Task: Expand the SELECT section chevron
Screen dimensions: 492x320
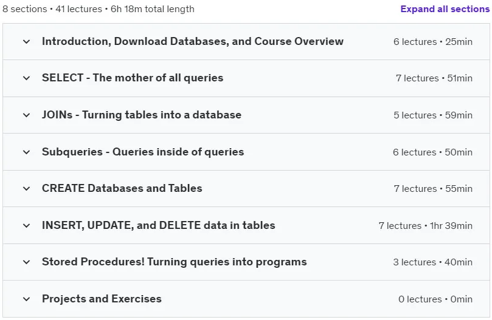Action: point(27,78)
